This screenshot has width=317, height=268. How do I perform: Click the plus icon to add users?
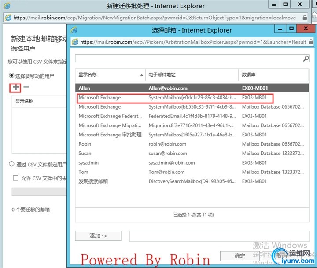pos(15,88)
